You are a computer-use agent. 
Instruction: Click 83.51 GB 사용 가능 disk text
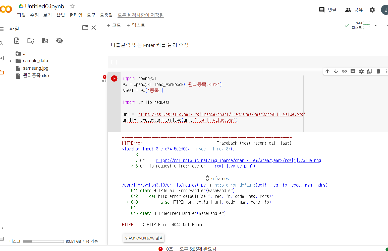(x=82, y=241)
